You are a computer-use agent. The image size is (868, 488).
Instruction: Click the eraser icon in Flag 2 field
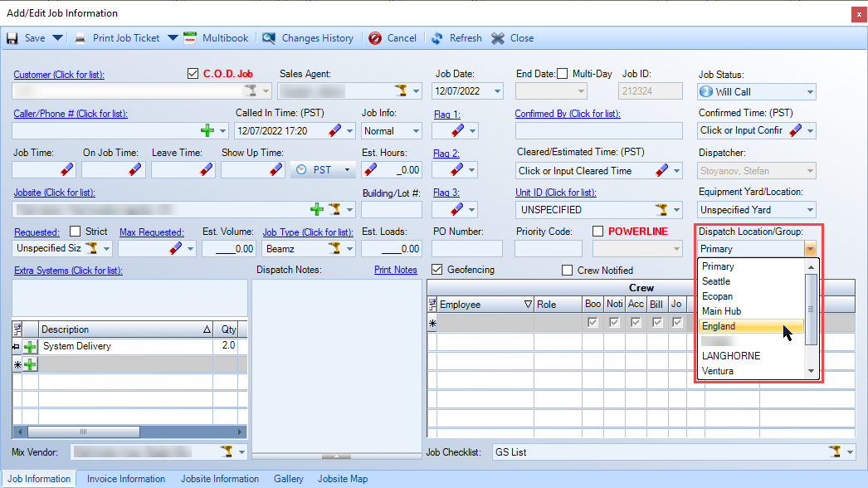pyautogui.click(x=456, y=170)
